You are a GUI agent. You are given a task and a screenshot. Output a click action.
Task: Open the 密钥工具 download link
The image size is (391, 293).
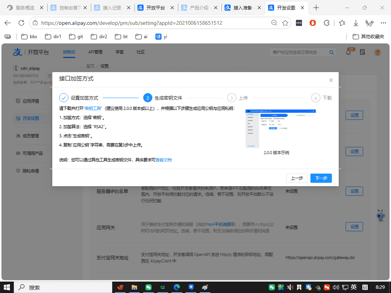[x=93, y=108]
